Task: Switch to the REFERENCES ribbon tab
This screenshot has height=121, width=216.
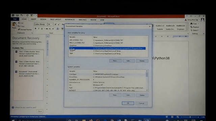Action: (70, 19)
